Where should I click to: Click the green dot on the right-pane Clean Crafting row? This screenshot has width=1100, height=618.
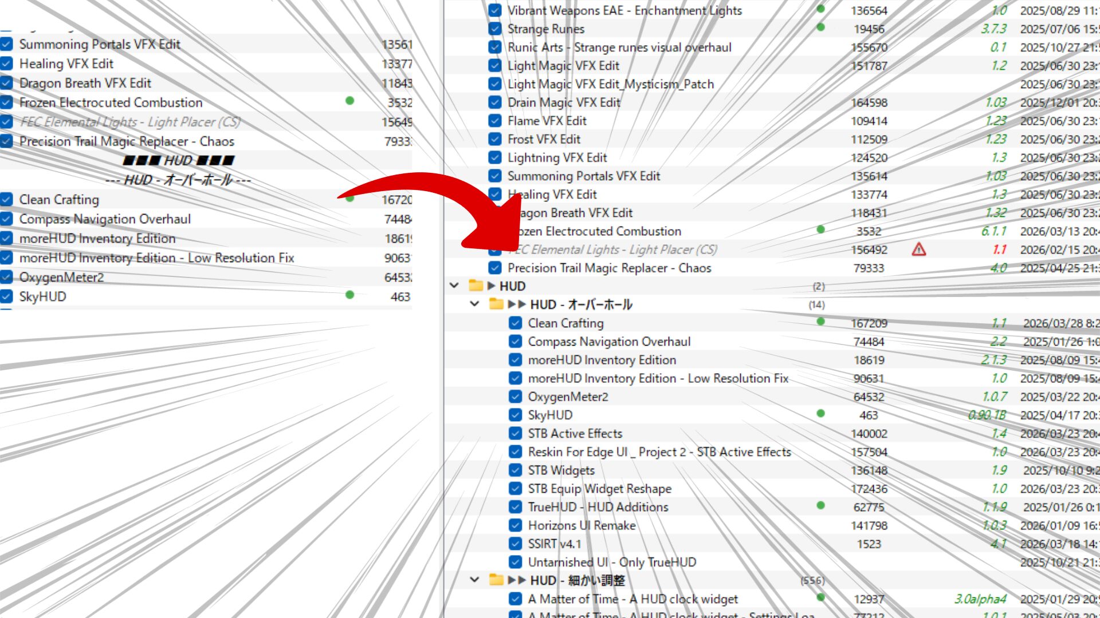(820, 322)
